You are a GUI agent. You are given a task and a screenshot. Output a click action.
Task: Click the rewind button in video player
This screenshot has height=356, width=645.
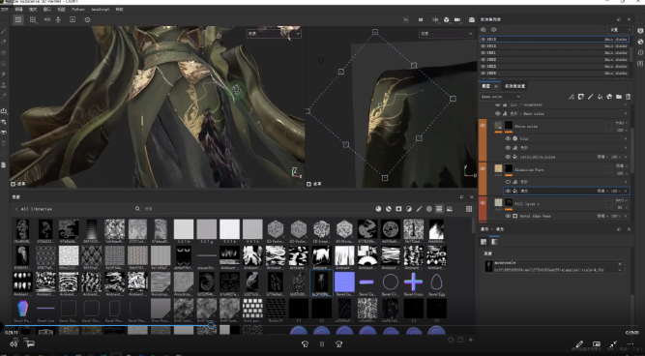(x=305, y=344)
